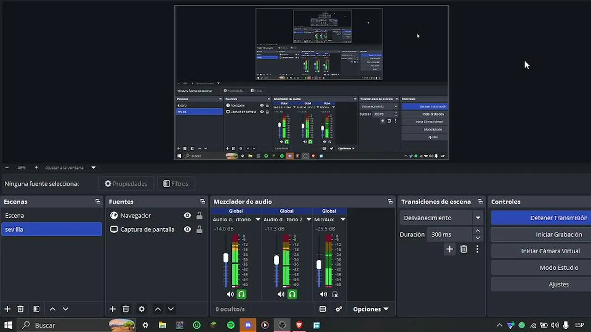Image resolution: width=591 pixels, height=332 pixels.
Task: Expand the Desvanecimiento transition dropdown
Action: 478,218
